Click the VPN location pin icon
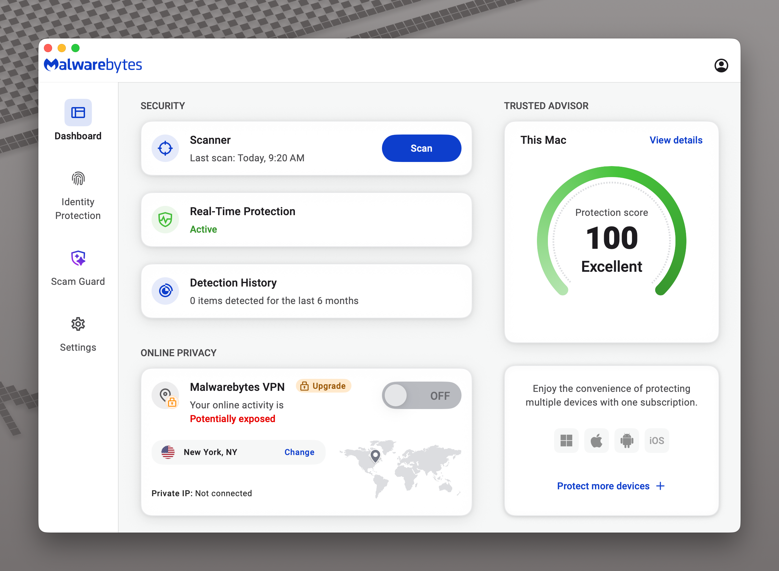This screenshot has height=571, width=779. pyautogui.click(x=165, y=395)
